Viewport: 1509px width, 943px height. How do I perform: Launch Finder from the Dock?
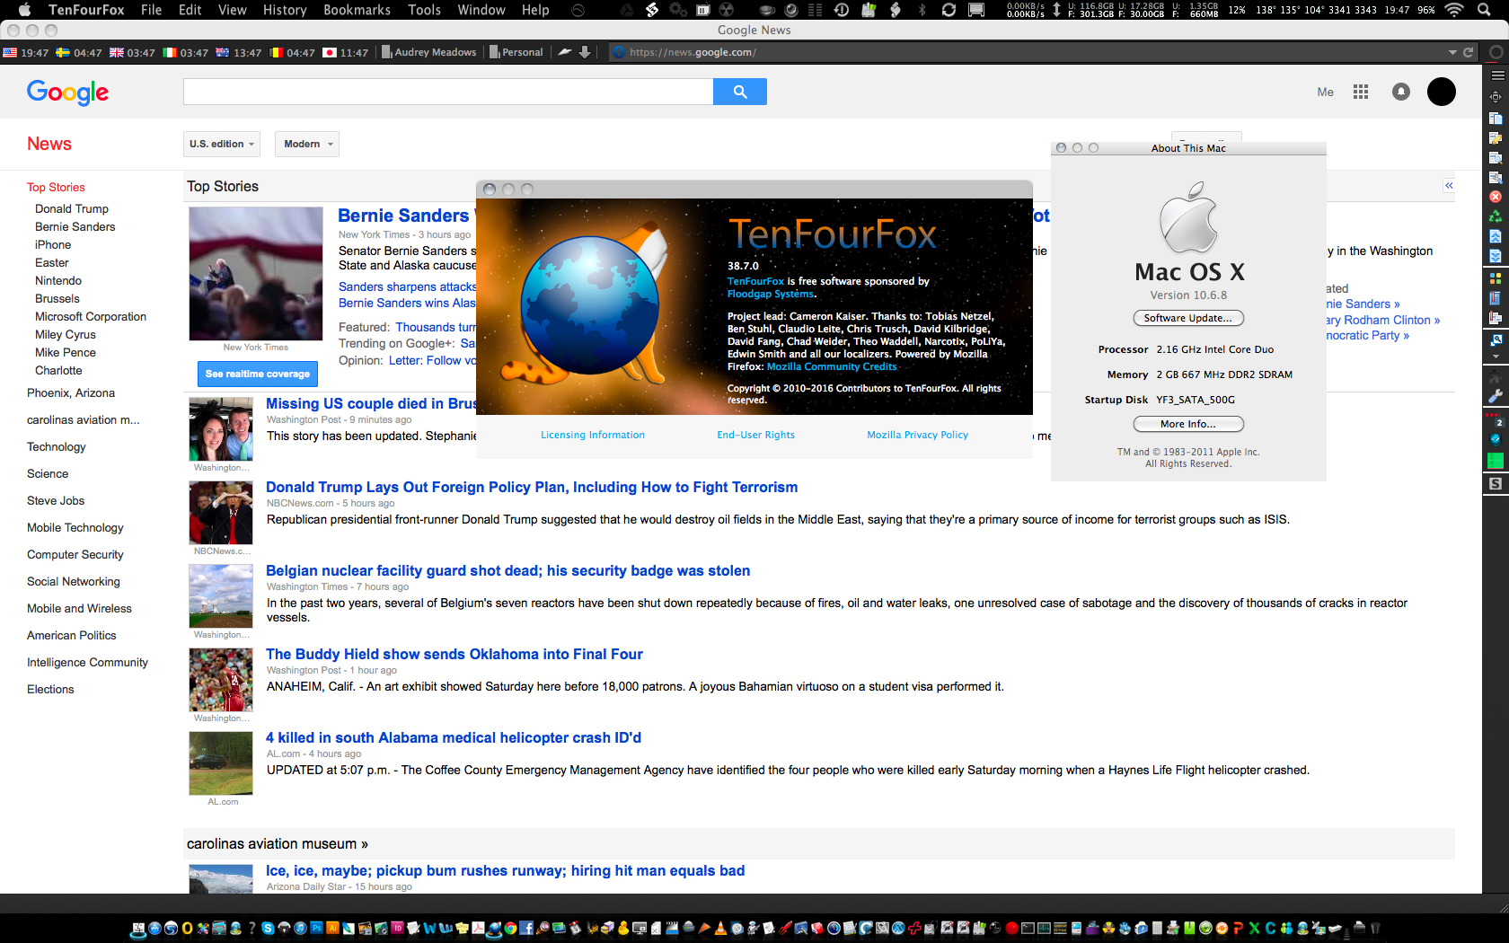(138, 929)
